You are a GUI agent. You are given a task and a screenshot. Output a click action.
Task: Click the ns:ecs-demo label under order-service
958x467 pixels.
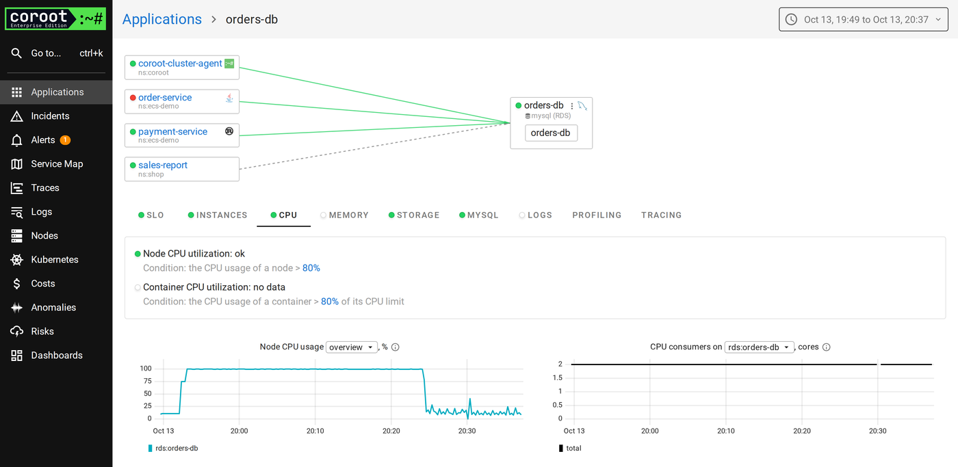(158, 107)
